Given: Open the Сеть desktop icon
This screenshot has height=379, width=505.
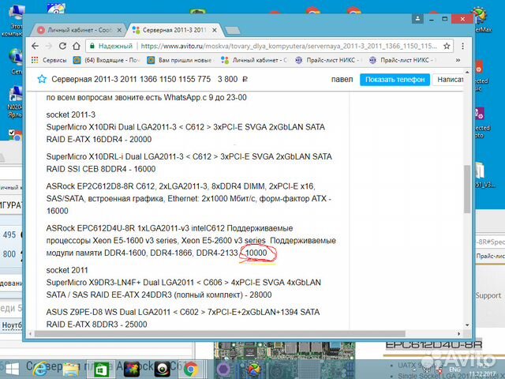Looking at the screenshot, I should click(x=16, y=62).
